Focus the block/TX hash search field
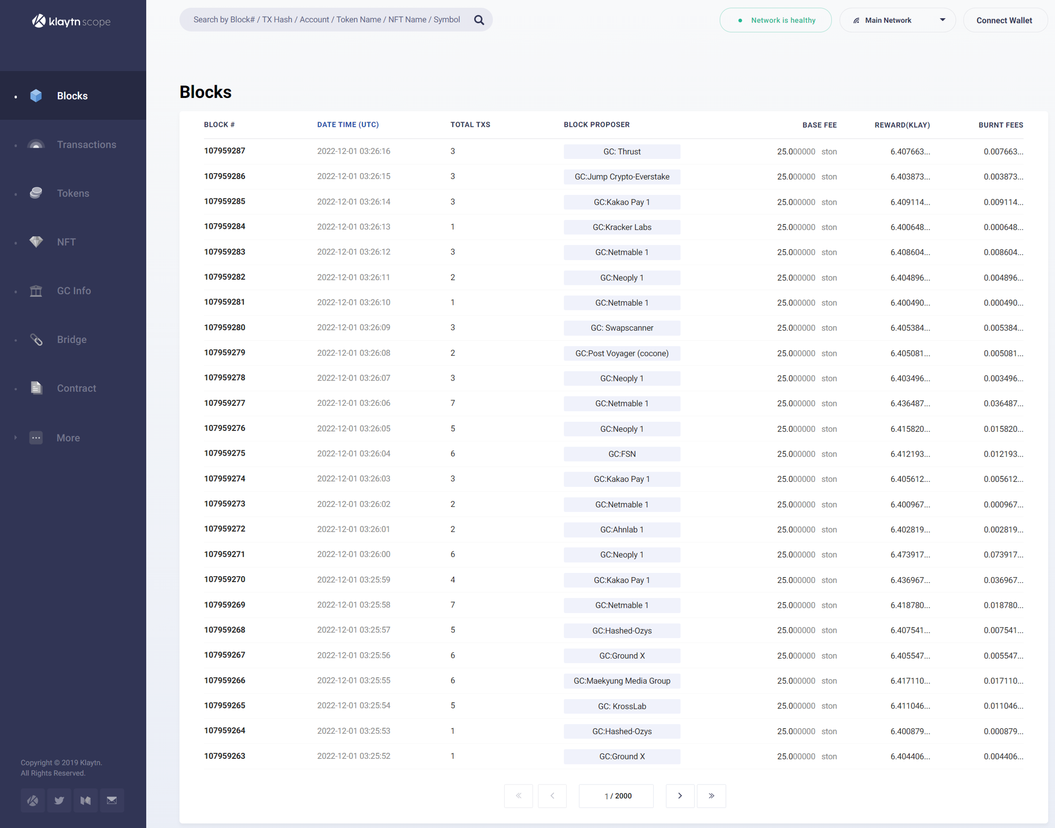The height and width of the screenshot is (828, 1055). coord(326,20)
